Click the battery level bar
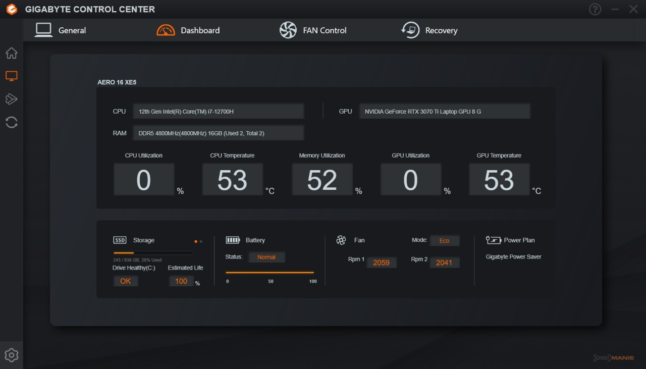 pyautogui.click(x=270, y=273)
